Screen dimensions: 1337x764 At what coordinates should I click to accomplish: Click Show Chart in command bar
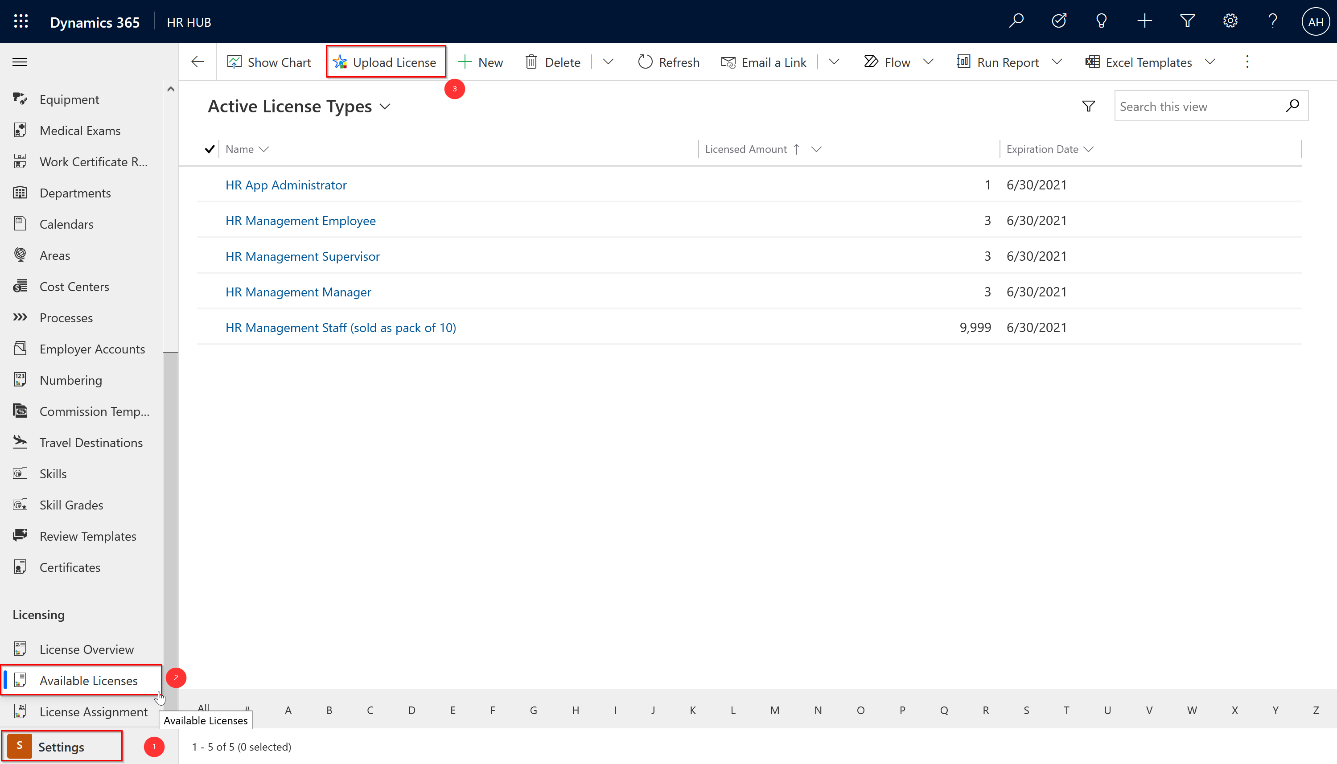coord(269,62)
